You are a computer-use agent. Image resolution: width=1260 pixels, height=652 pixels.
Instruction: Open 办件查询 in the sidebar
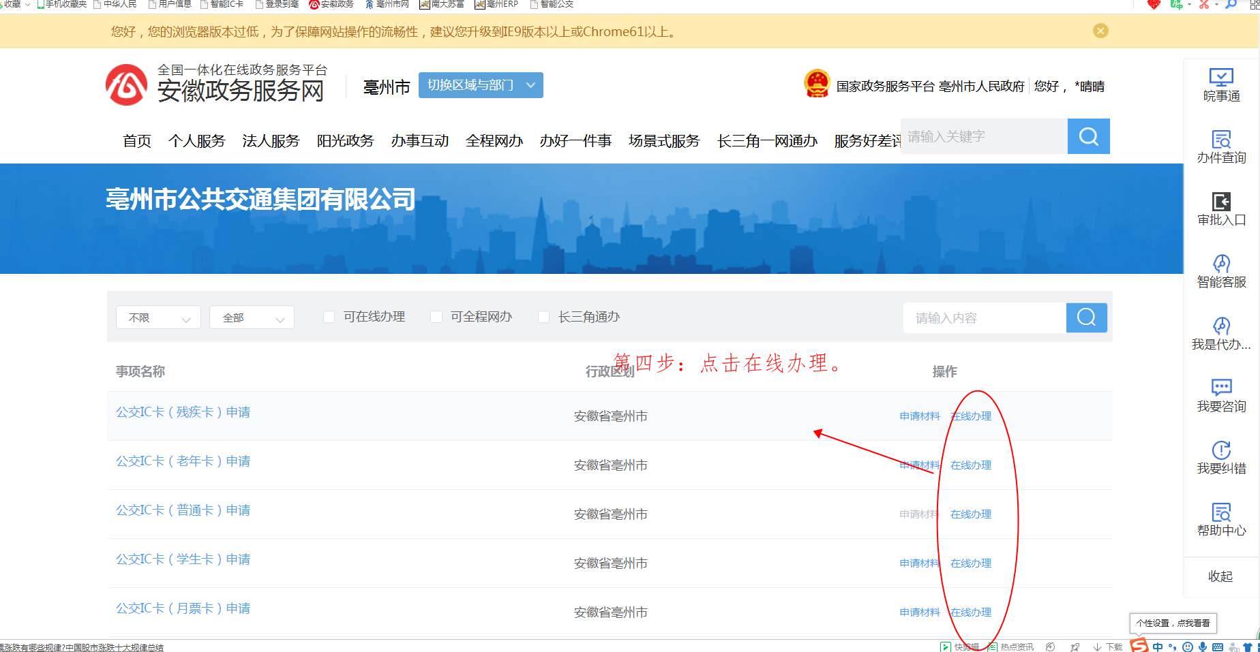click(x=1221, y=147)
